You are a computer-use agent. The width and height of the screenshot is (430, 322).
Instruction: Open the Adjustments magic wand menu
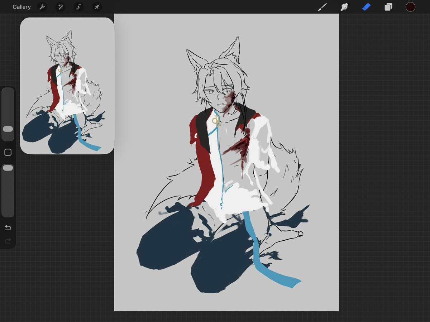[x=60, y=7]
